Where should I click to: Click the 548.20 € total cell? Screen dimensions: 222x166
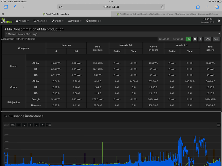[x=210, y=81]
